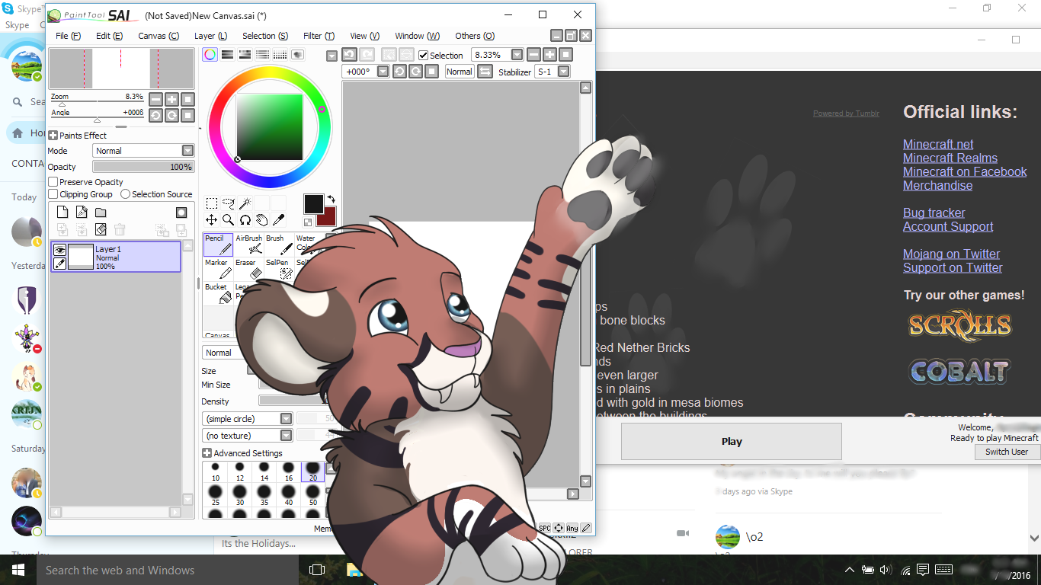Image resolution: width=1041 pixels, height=585 pixels.
Task: Open the Bug tracker link
Action: tap(934, 213)
